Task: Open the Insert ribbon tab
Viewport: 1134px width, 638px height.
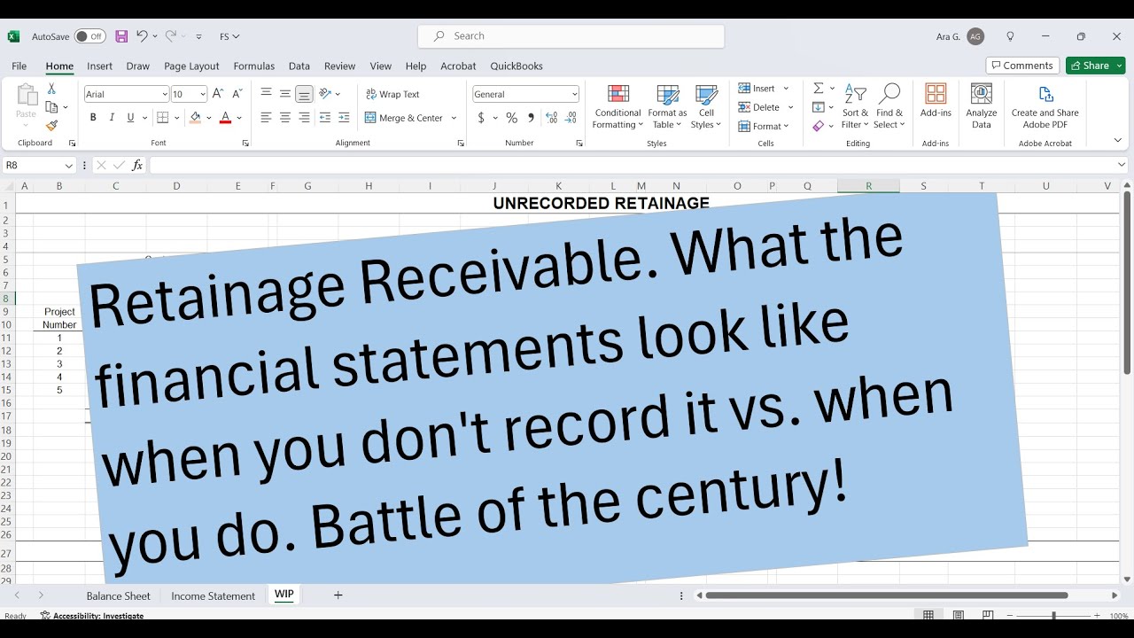Action: click(99, 66)
